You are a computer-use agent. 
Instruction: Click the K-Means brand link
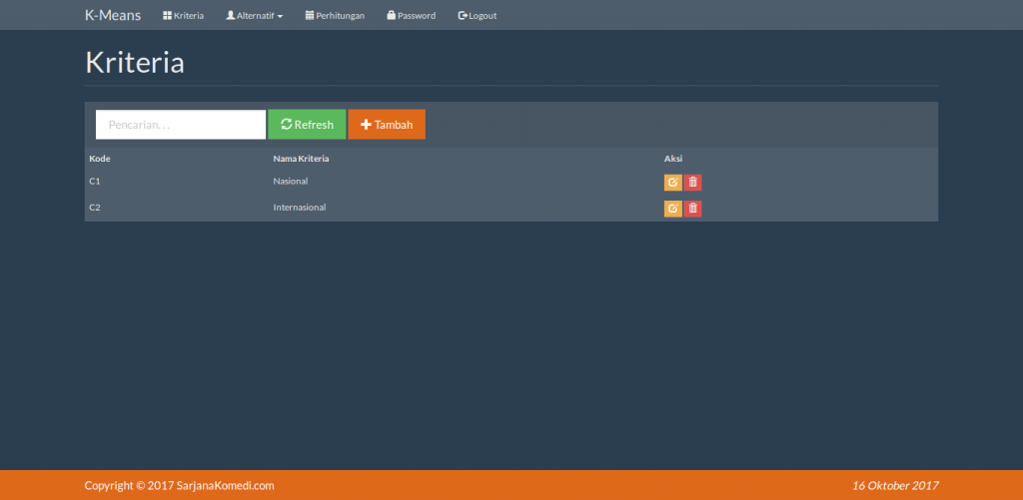pyautogui.click(x=113, y=15)
